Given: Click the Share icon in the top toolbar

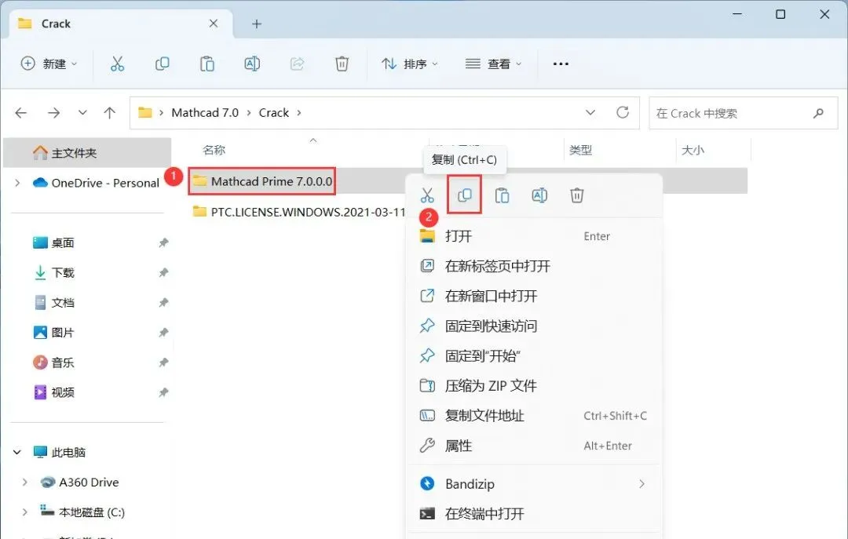Looking at the screenshot, I should coord(297,64).
